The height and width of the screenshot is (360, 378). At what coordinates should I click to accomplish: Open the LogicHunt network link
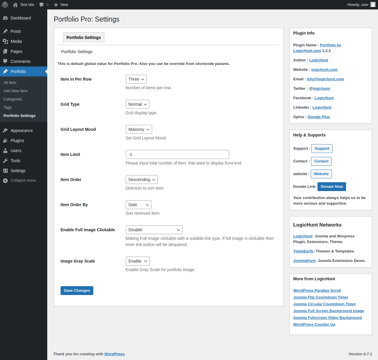(303, 236)
